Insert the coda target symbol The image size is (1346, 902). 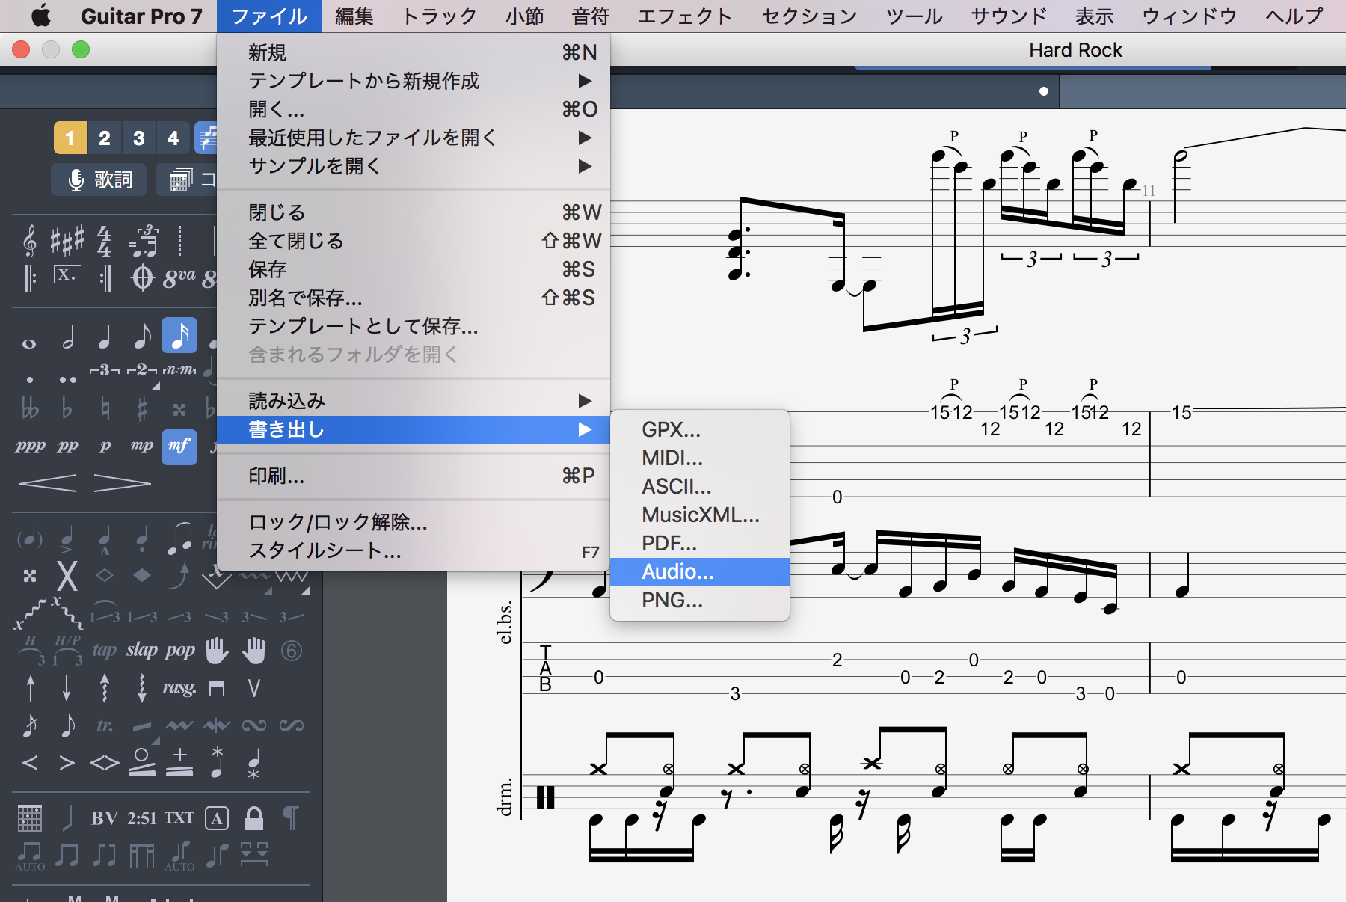point(142,278)
